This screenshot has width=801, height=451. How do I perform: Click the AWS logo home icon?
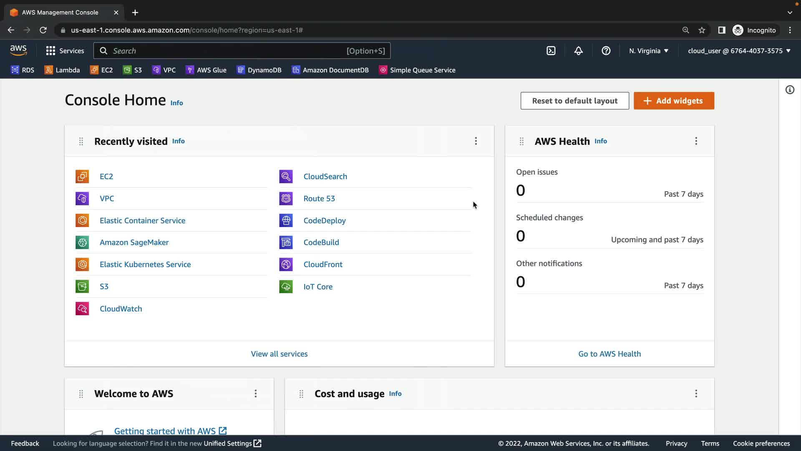click(18, 51)
